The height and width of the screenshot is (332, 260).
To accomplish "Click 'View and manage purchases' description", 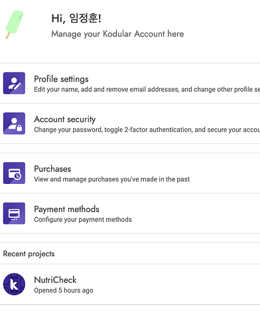I will [112, 179].
